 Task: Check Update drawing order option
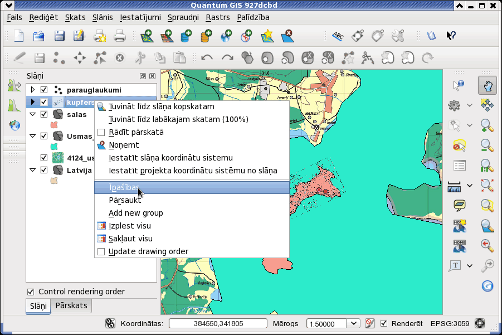click(x=101, y=252)
